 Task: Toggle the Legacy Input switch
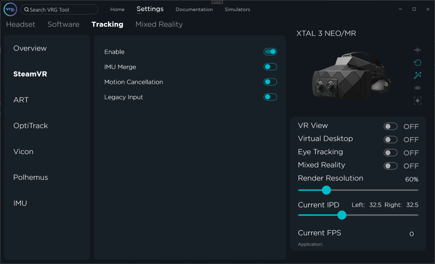(x=270, y=97)
